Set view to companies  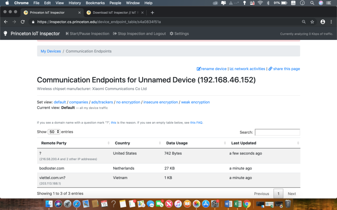coord(78,102)
